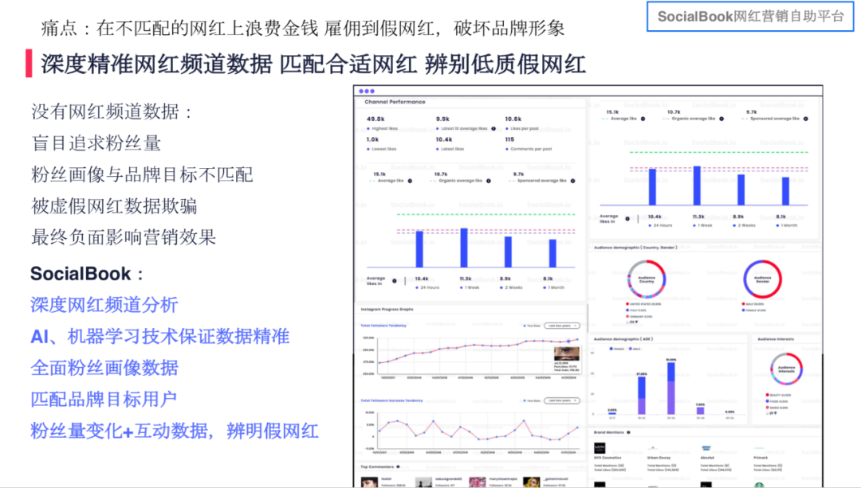
Task: Click the SocialBook网红营销自助平台 box
Action: click(750, 17)
